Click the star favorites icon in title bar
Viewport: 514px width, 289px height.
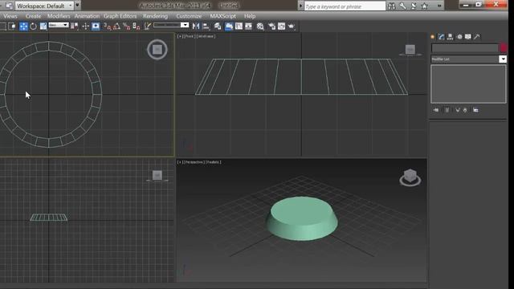425,6
